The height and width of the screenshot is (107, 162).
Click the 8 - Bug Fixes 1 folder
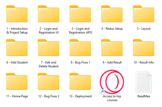tap(80, 48)
